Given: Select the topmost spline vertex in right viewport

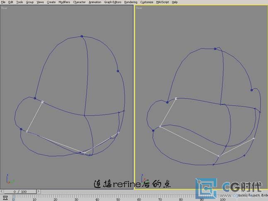Looking at the screenshot, I should tap(215, 48).
